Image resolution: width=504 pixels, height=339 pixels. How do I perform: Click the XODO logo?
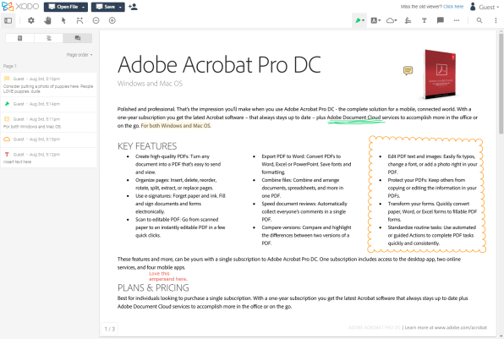click(x=20, y=7)
